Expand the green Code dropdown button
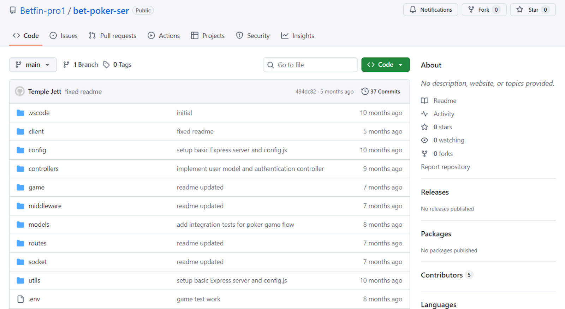Screen dimensions: 565x309 tap(386, 65)
